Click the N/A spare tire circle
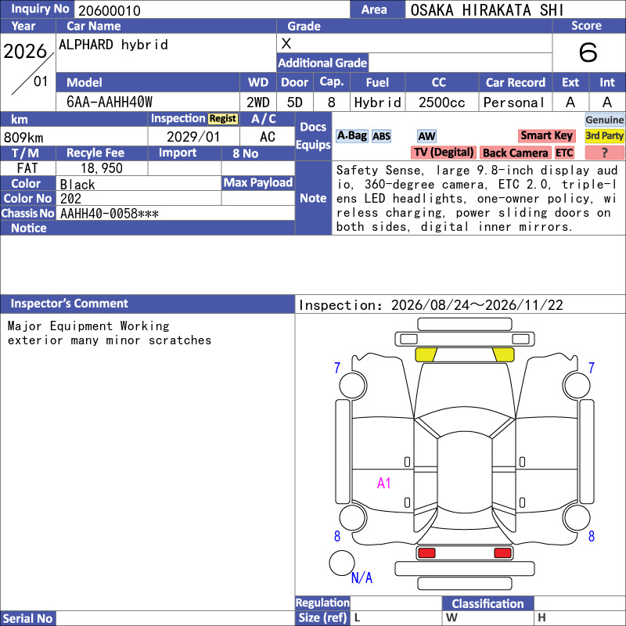This screenshot has width=626, height=626. pos(342,563)
